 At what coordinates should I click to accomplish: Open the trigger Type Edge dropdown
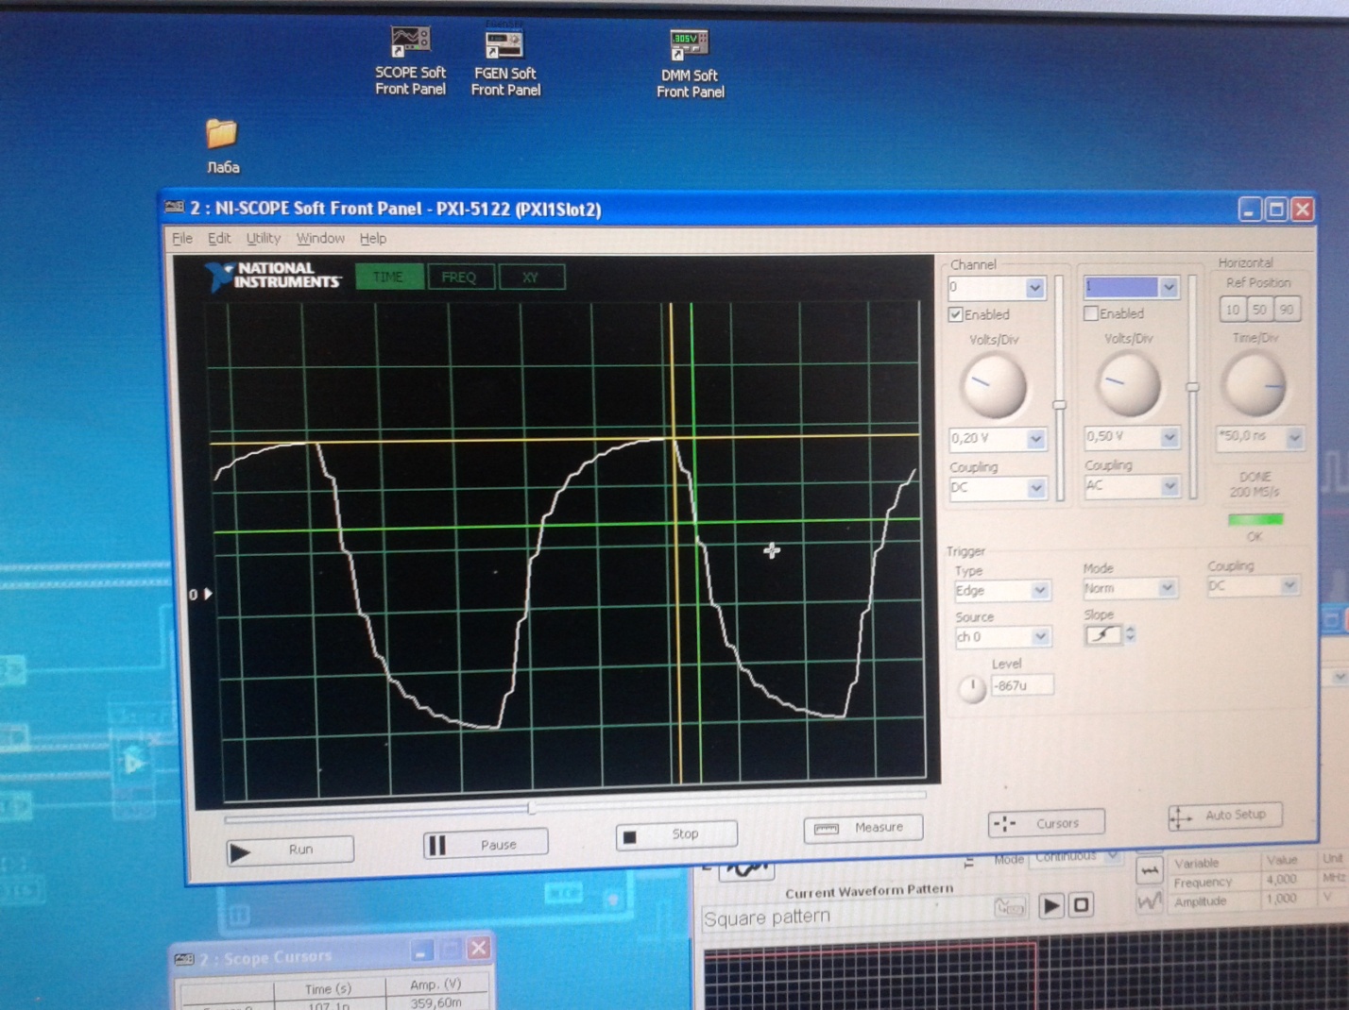[x=1039, y=591]
